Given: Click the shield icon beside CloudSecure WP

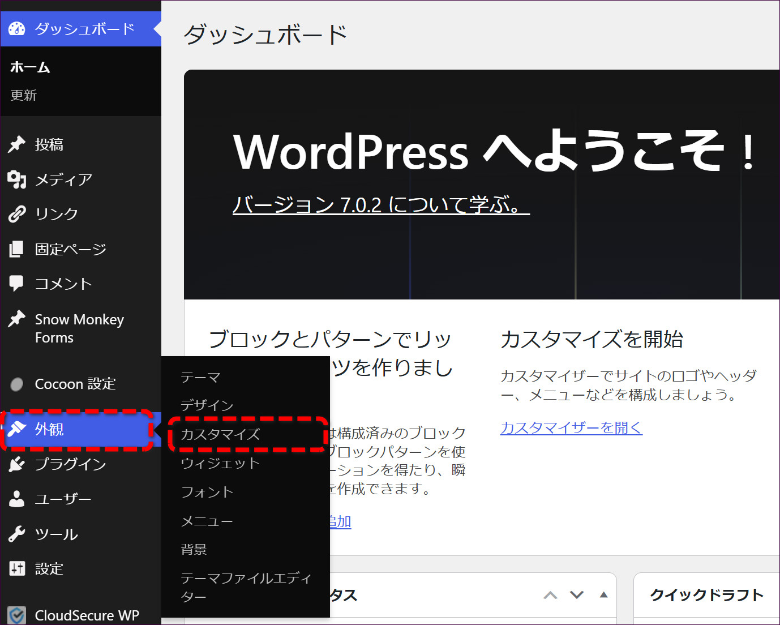Looking at the screenshot, I should (x=17, y=615).
